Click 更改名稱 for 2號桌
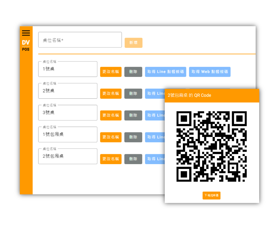 click(111, 94)
